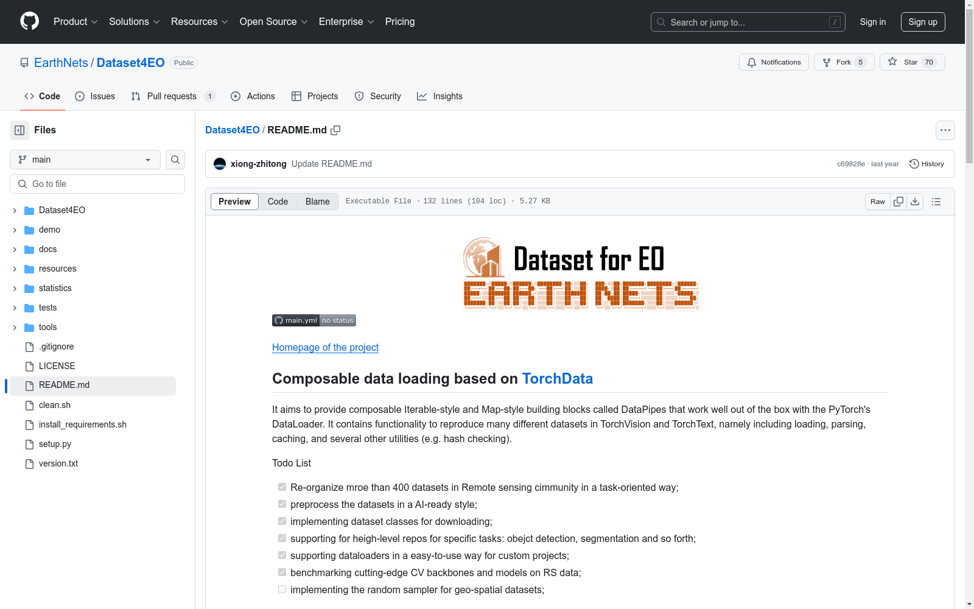
Task: Toggle the re-organize 400 datasets checkbox
Action: click(282, 487)
